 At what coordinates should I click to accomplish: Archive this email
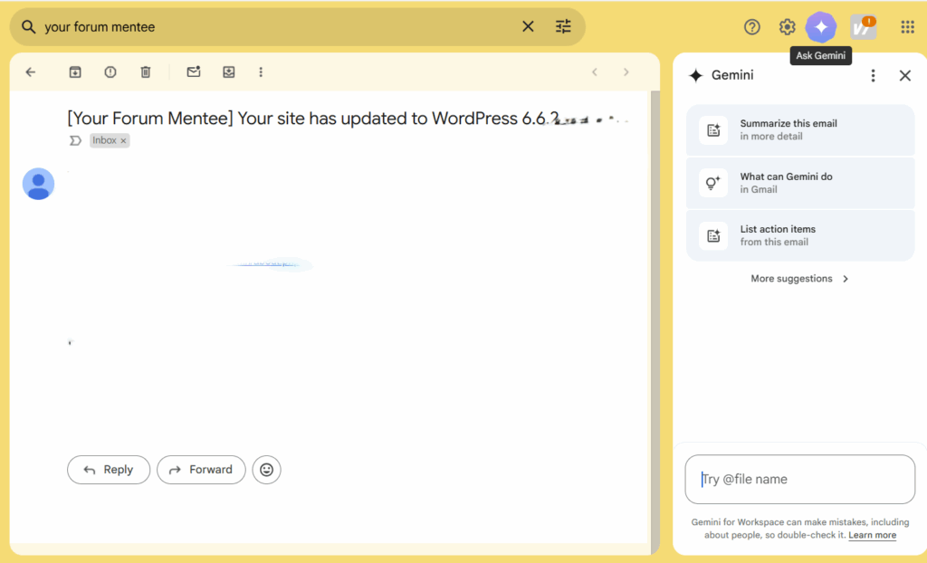click(x=75, y=72)
